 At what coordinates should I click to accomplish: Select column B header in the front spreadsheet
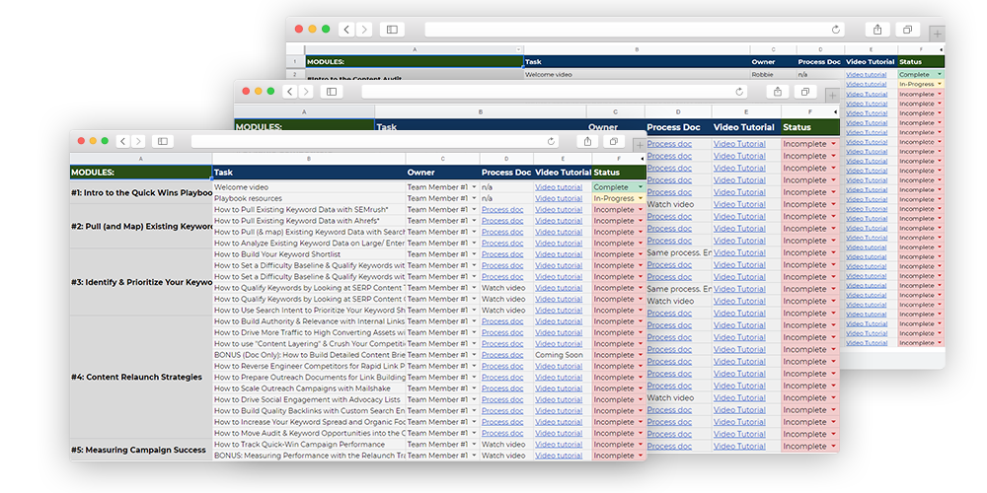coord(309,158)
